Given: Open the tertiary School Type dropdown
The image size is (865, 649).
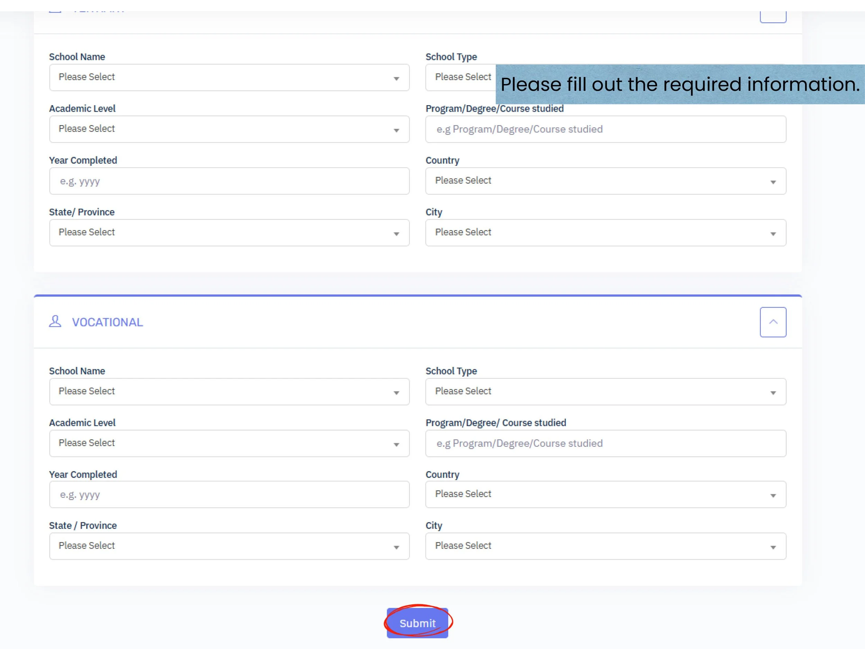Looking at the screenshot, I should [462, 78].
